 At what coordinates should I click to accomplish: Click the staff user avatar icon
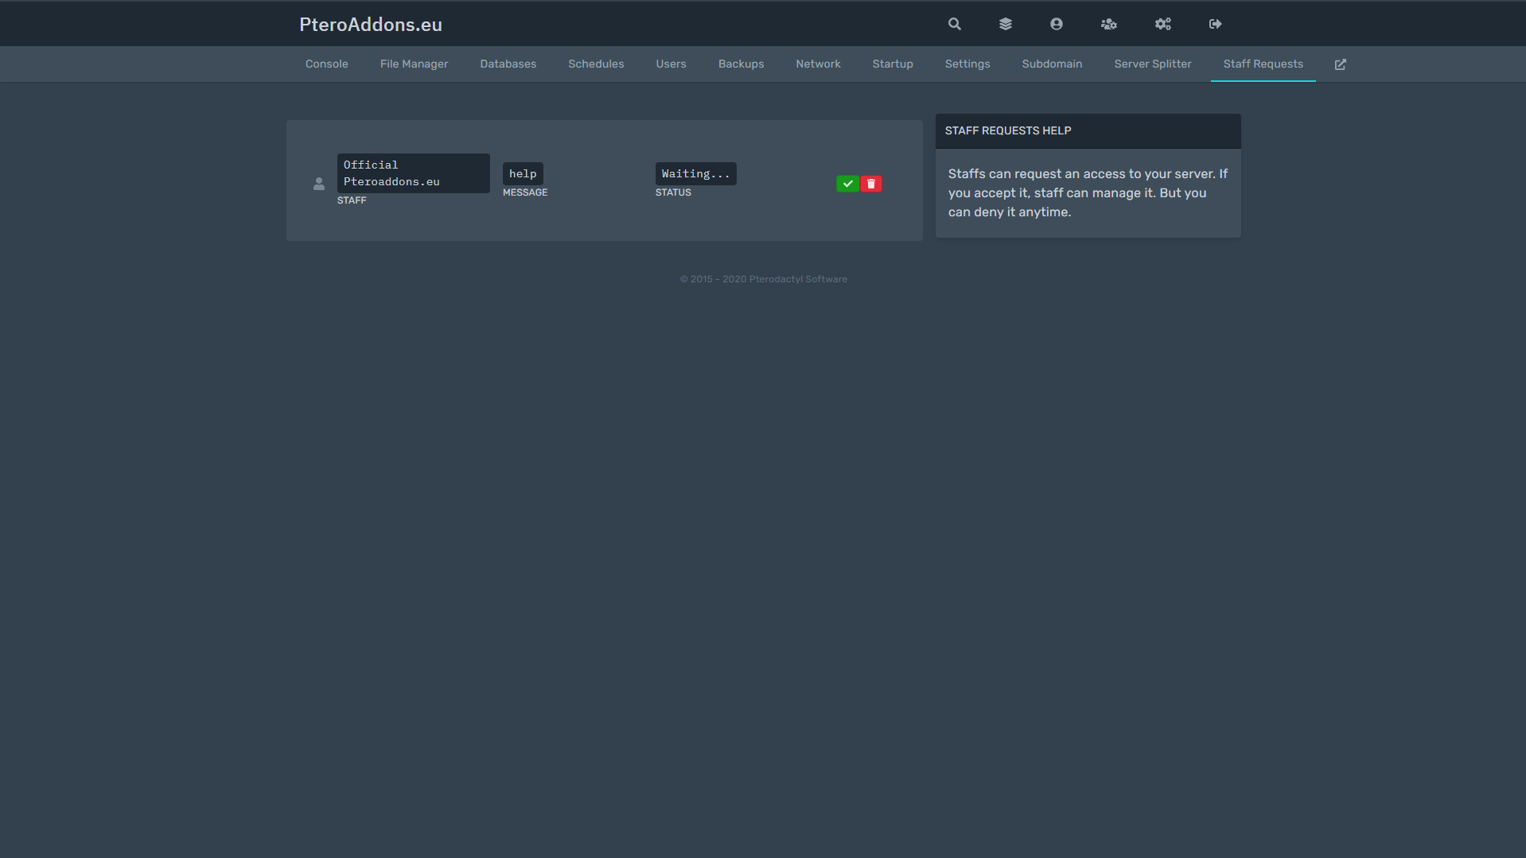(x=319, y=184)
